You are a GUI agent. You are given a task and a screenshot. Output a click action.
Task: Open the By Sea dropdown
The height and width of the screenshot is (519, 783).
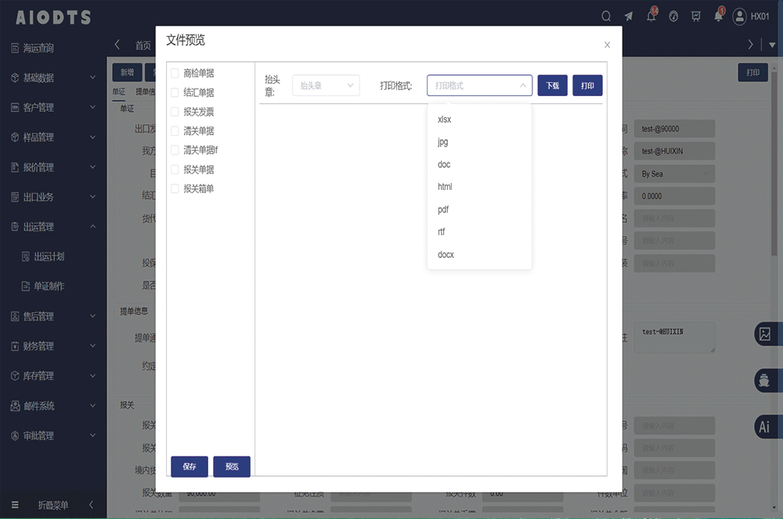pyautogui.click(x=674, y=174)
